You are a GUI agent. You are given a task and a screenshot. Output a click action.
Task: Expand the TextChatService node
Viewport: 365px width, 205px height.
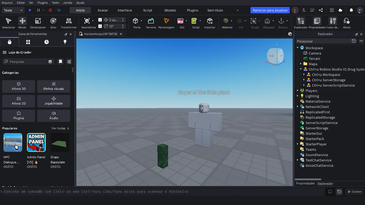[x=298, y=160]
